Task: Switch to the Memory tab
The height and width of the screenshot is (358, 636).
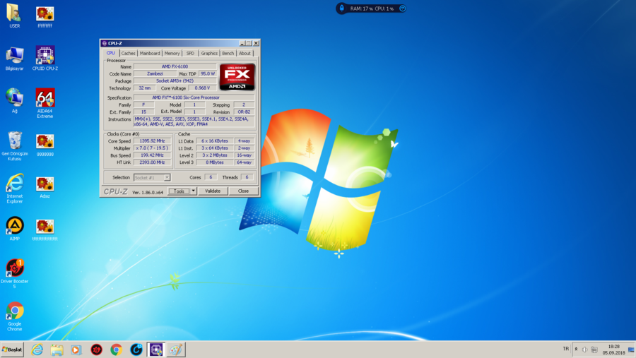Action: point(172,53)
